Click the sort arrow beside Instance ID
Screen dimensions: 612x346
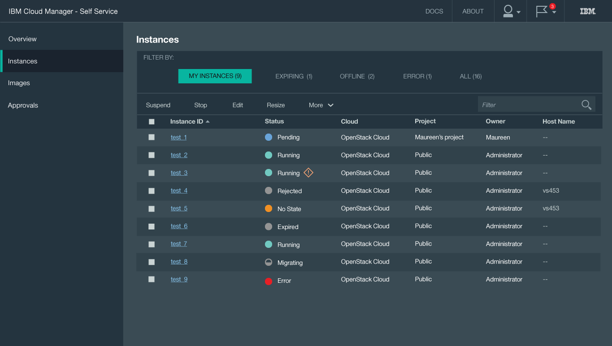point(208,121)
